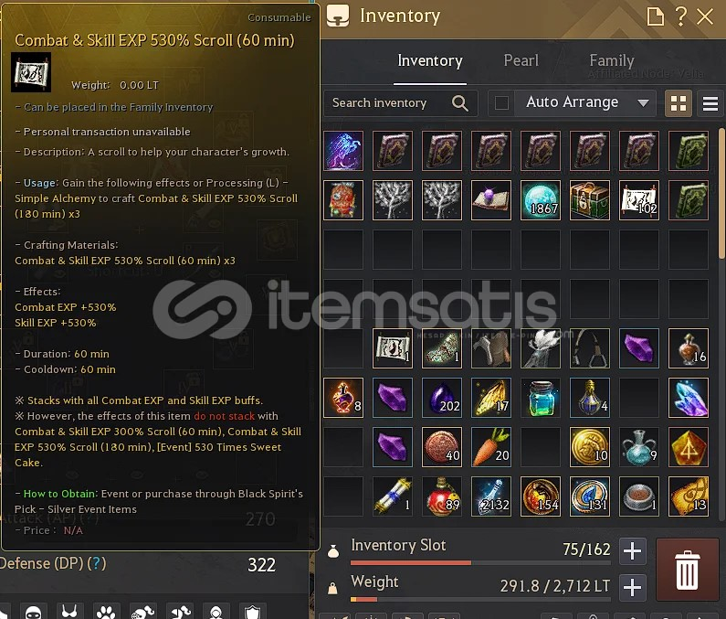Switch to the Pearl tab

(x=521, y=60)
